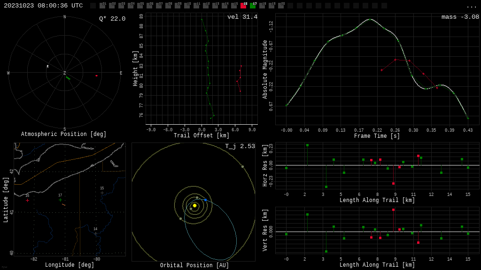
Task: Click station box labeled 06
Action: (149, 5)
